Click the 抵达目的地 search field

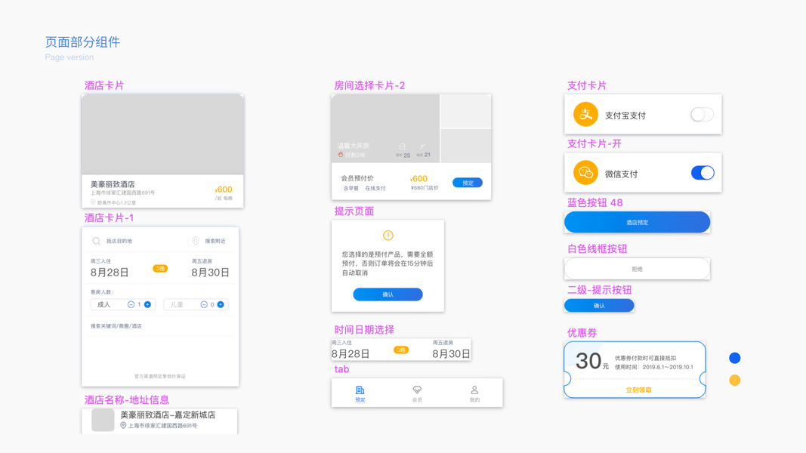tap(139, 241)
